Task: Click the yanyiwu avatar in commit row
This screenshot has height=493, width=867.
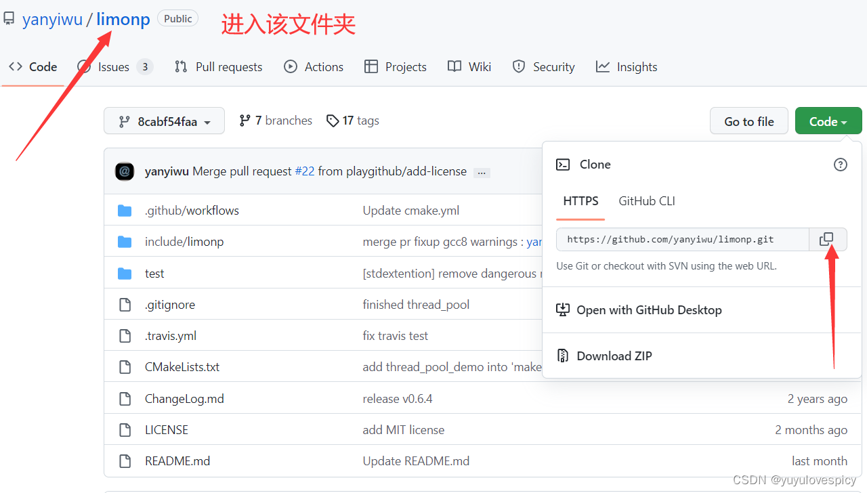Action: [x=125, y=171]
